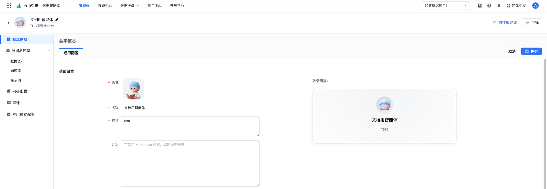This screenshot has width=547, height=189.
Task: Click the 下线 button
Action: point(532,23)
